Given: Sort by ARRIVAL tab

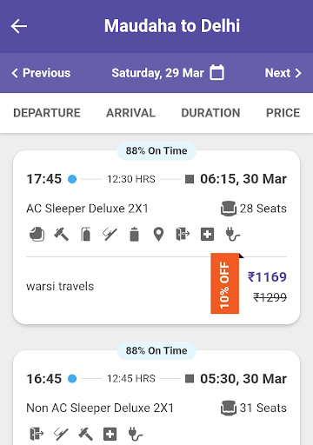Looking at the screenshot, I should point(130,113).
